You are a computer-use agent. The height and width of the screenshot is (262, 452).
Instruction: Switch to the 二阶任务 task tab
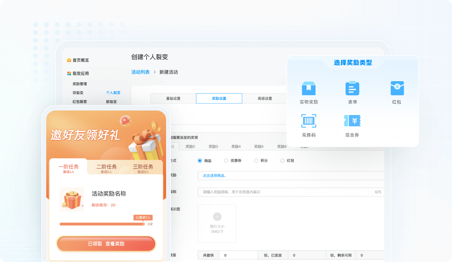tap(106, 168)
